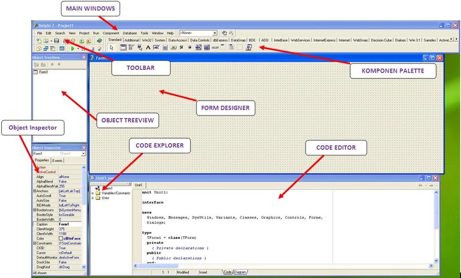Switch to the Data Access palette tab
461x278 pixels.
pos(177,40)
